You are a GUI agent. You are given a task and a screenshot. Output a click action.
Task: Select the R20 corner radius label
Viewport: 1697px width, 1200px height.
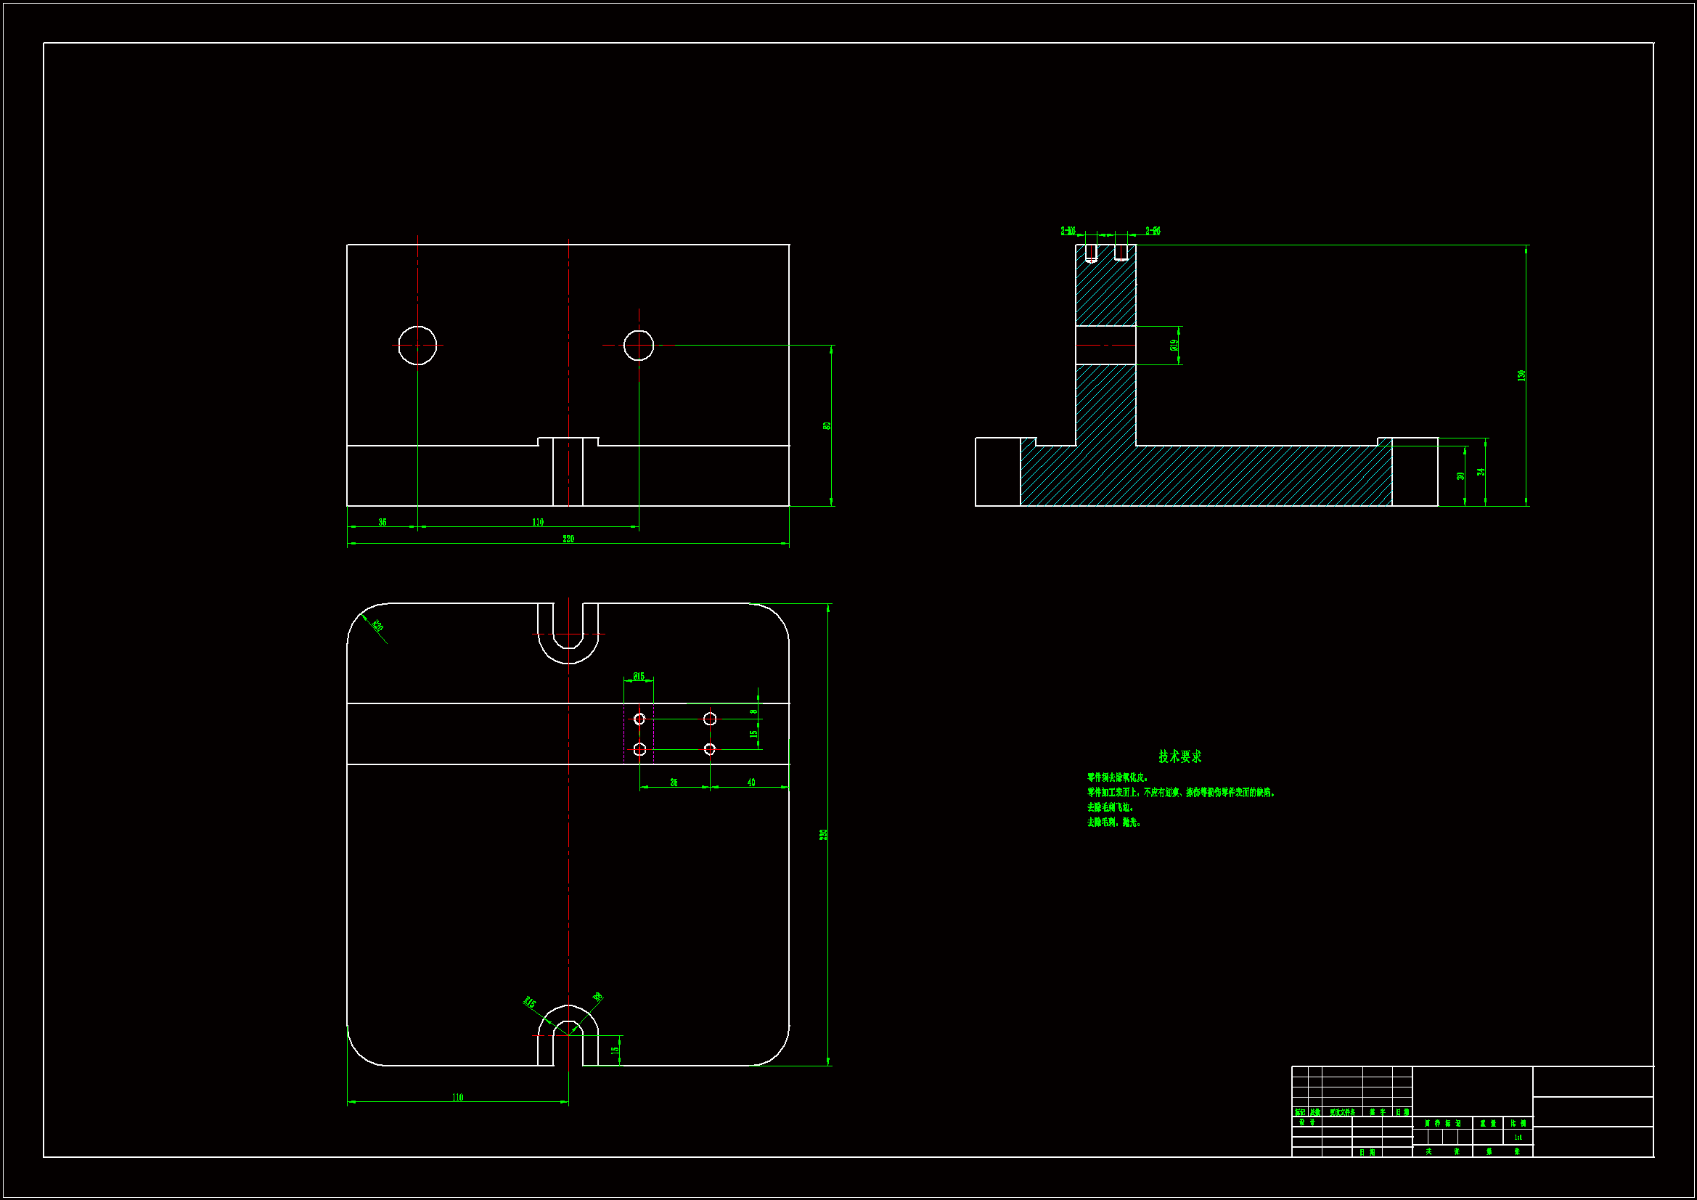tap(377, 626)
